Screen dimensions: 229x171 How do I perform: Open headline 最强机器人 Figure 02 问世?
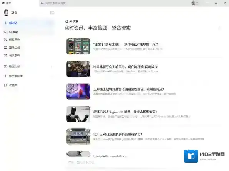tap(125, 112)
